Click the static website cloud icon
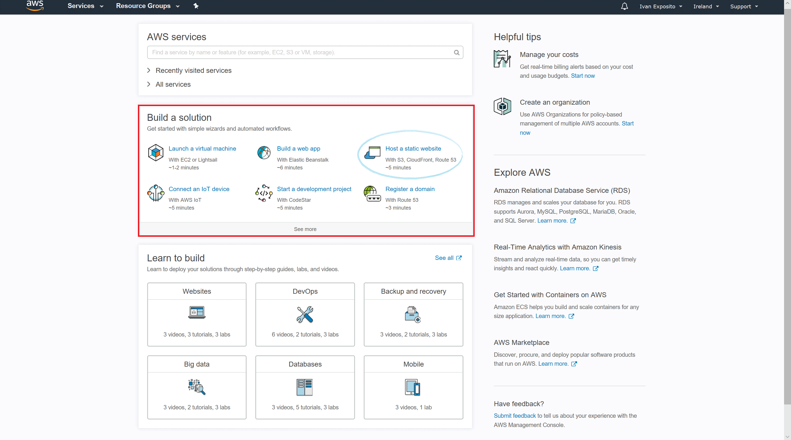This screenshot has width=791, height=440. tap(372, 153)
